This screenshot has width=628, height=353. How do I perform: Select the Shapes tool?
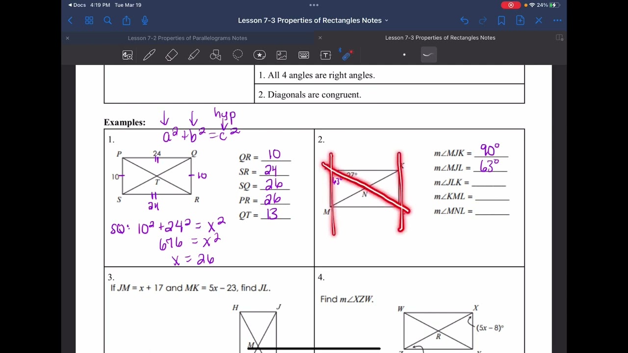pos(215,55)
